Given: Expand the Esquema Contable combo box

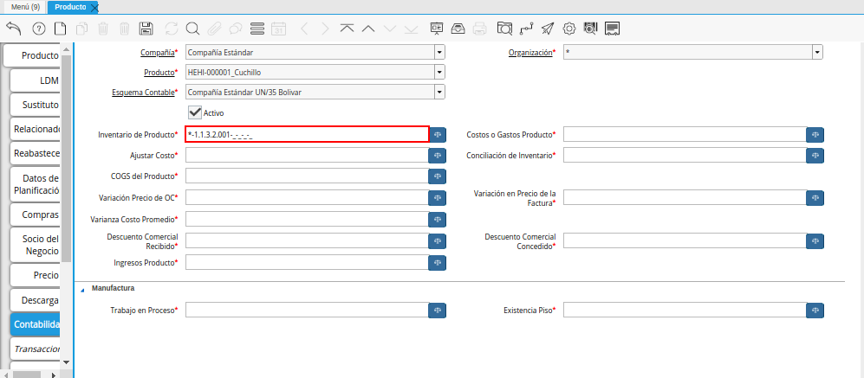Looking at the screenshot, I should [439, 92].
